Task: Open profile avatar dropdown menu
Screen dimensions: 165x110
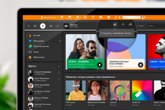Action: point(144,18)
